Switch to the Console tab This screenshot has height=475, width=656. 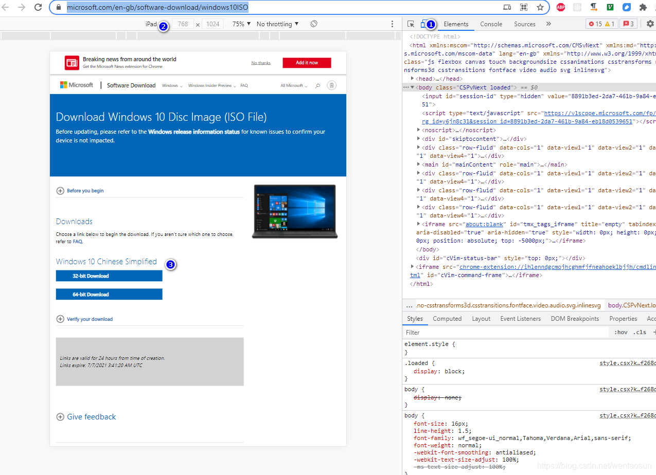tap(491, 24)
